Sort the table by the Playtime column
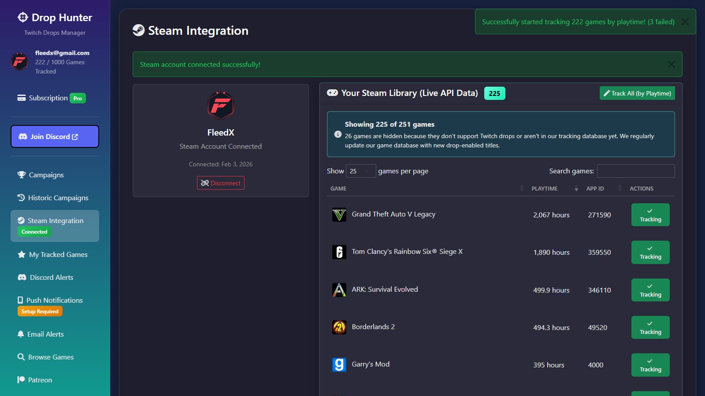 (x=545, y=188)
